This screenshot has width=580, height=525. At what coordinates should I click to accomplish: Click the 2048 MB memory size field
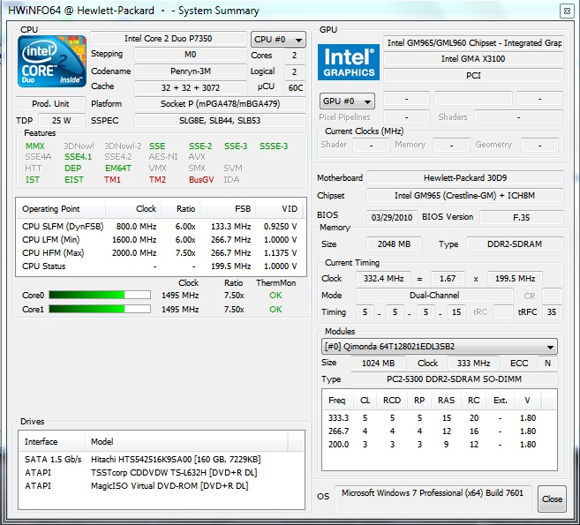point(394,244)
